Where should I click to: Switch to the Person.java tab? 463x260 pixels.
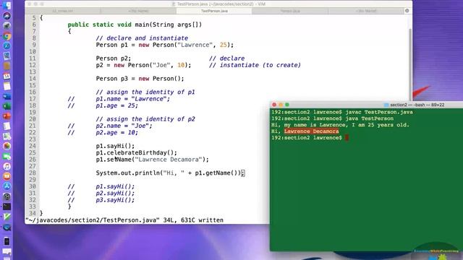click(290, 11)
